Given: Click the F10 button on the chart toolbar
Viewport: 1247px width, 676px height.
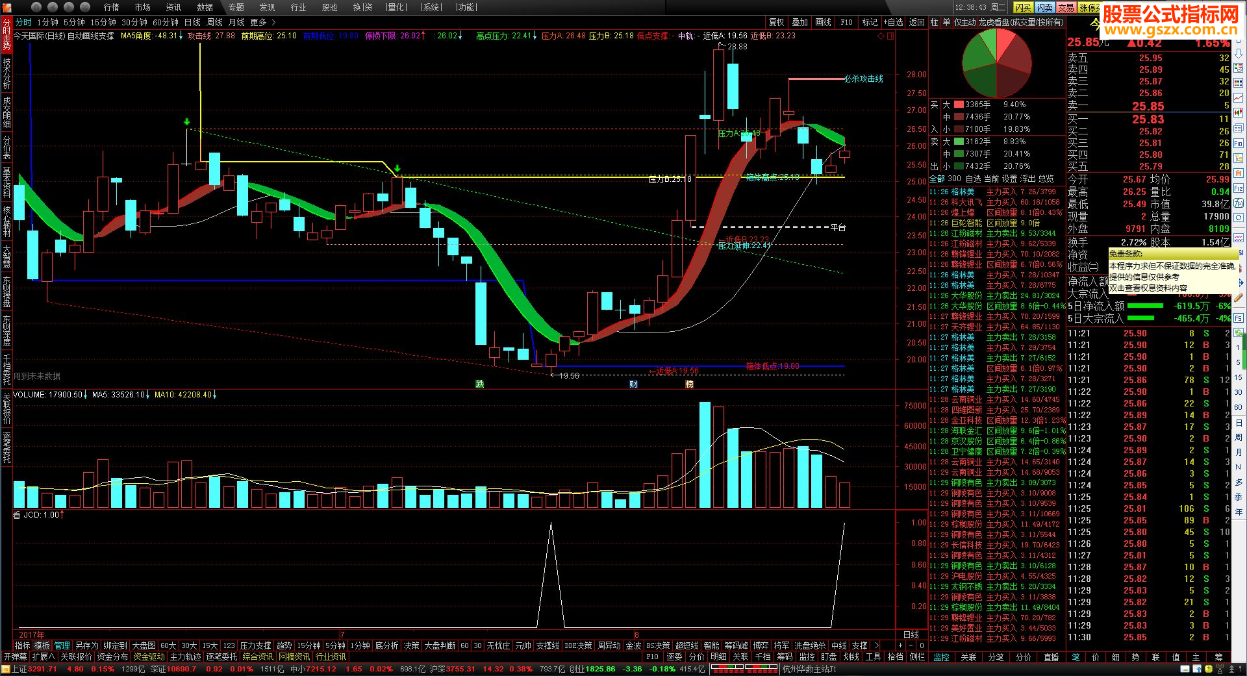Looking at the screenshot, I should pos(846,22).
